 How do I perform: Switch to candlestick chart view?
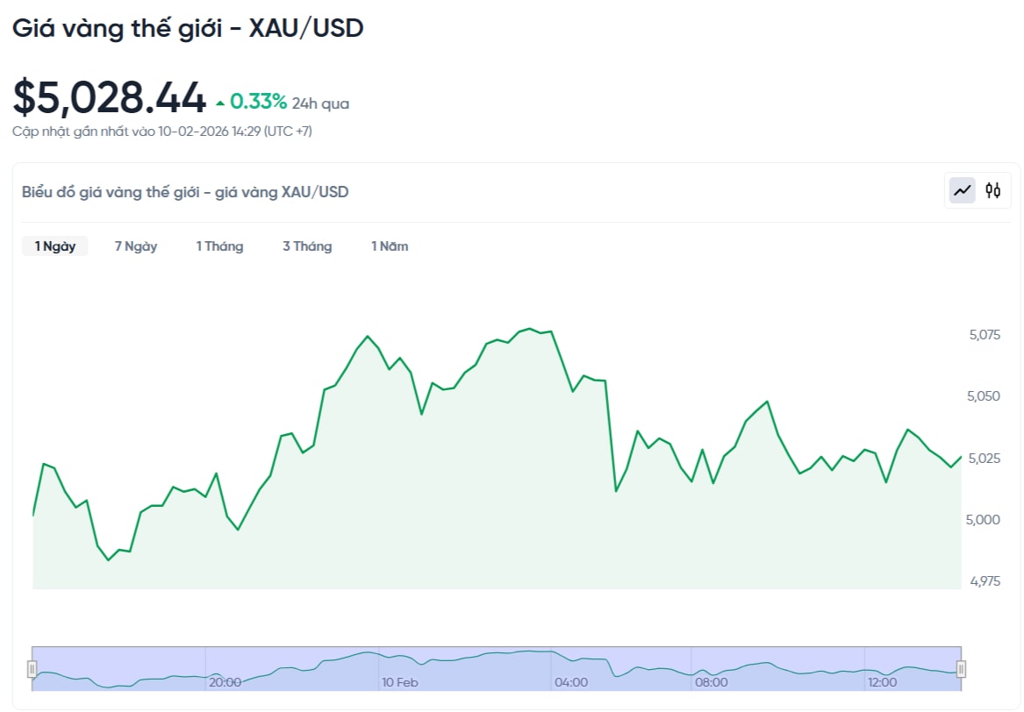pyautogui.click(x=993, y=190)
